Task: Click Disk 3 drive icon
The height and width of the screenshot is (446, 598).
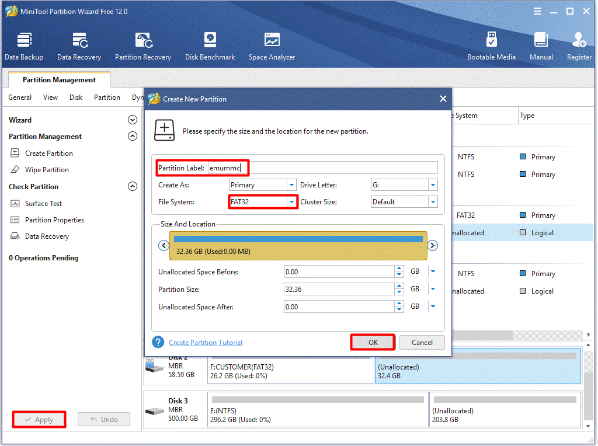Action: pos(155,411)
